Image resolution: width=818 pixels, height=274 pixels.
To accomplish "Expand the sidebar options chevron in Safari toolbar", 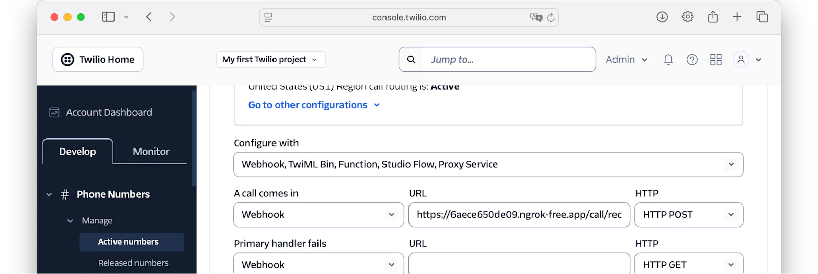I will coord(126,17).
